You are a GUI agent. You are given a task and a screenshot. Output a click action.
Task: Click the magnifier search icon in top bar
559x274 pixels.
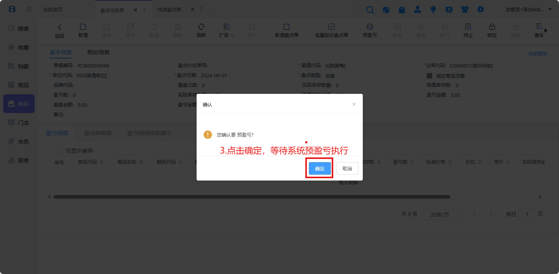point(370,10)
